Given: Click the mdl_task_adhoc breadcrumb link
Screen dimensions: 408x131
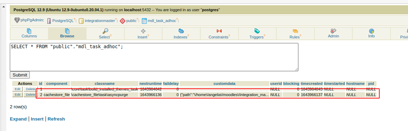Looking at the screenshot, I should pyautogui.click(x=162, y=21).
